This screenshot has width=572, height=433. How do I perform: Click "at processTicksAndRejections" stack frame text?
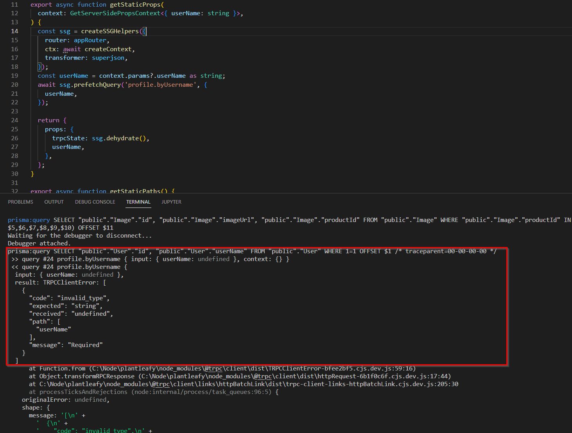tap(78, 392)
